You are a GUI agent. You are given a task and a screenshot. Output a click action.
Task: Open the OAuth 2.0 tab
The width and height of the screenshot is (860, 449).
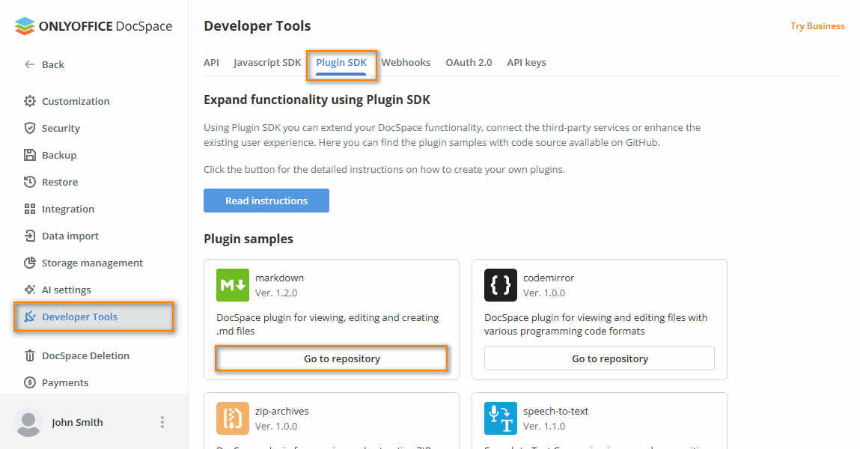[x=469, y=62]
